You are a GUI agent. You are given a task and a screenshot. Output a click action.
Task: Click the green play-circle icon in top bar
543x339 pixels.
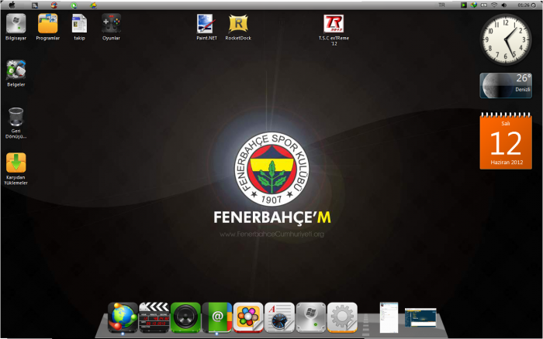[x=74, y=5]
